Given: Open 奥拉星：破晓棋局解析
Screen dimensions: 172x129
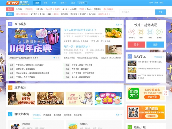Looking at the screenshot, I should [x=81, y=77].
